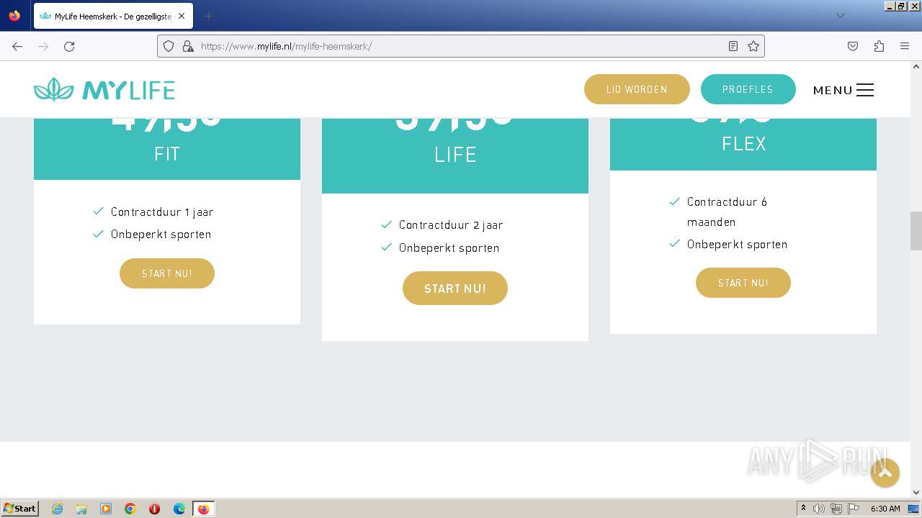Viewport: 922px width, 518px height.
Task: Restore down the browser window
Action: click(x=901, y=6)
